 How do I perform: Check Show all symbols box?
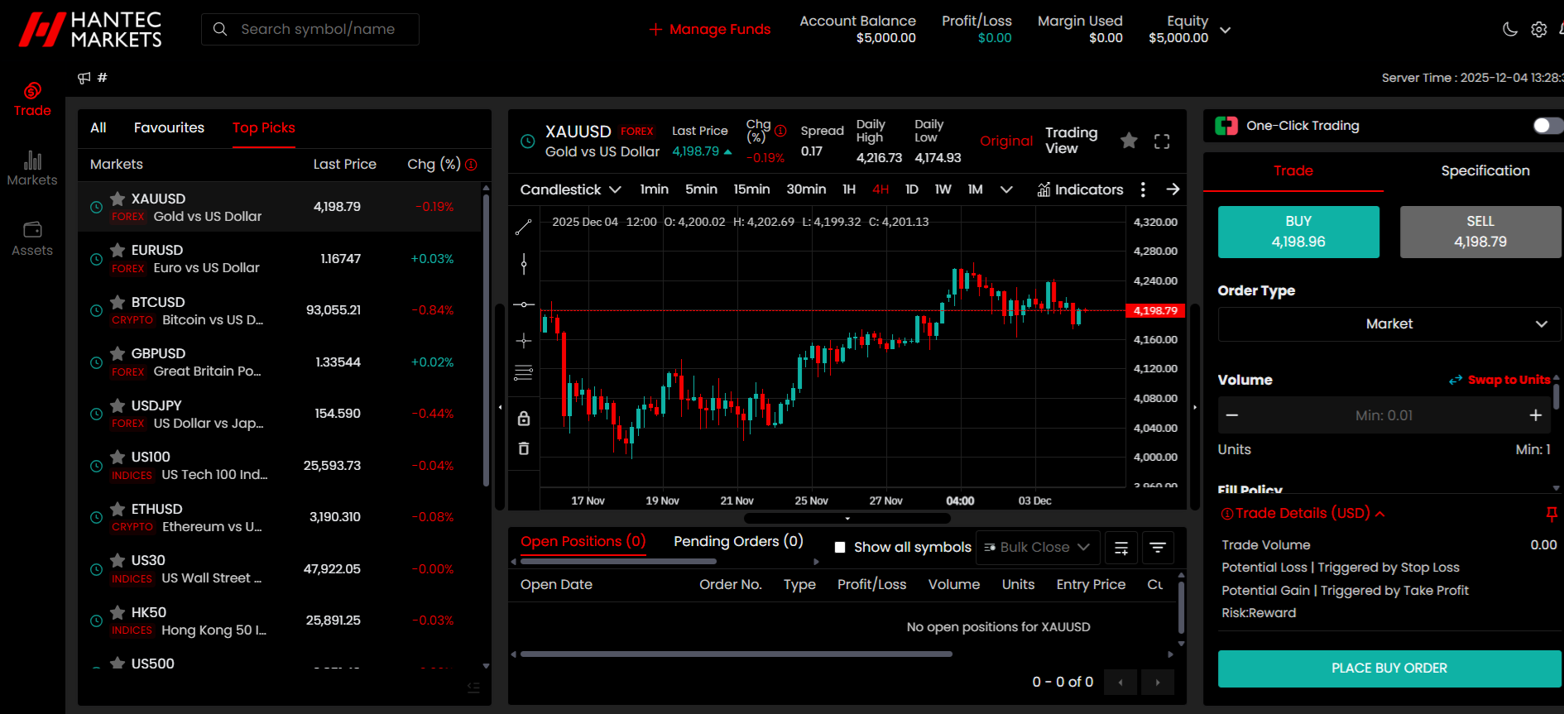pyautogui.click(x=840, y=547)
